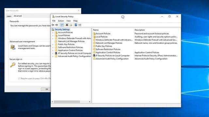209x117 pixels.
Task: Click Software Restriction Policies icon in Name list
Action: pyautogui.click(x=94, y=49)
